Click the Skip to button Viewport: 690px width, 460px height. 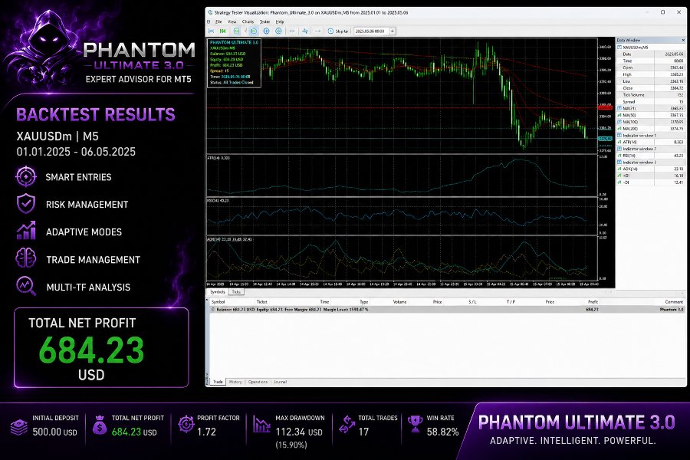point(338,31)
